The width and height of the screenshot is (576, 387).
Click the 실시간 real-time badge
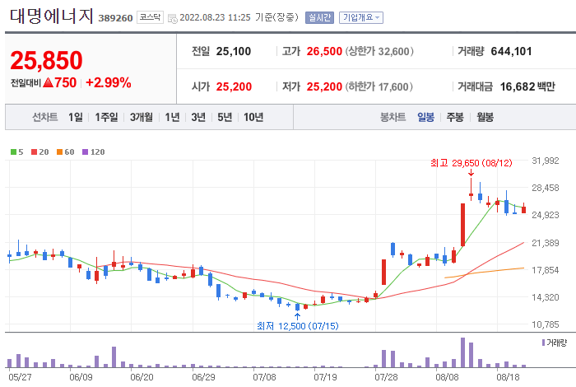coord(319,17)
